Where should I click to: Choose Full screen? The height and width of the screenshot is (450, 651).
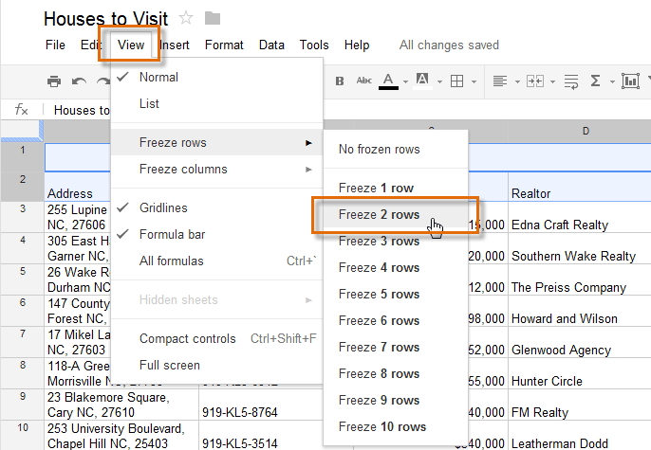click(216, 365)
